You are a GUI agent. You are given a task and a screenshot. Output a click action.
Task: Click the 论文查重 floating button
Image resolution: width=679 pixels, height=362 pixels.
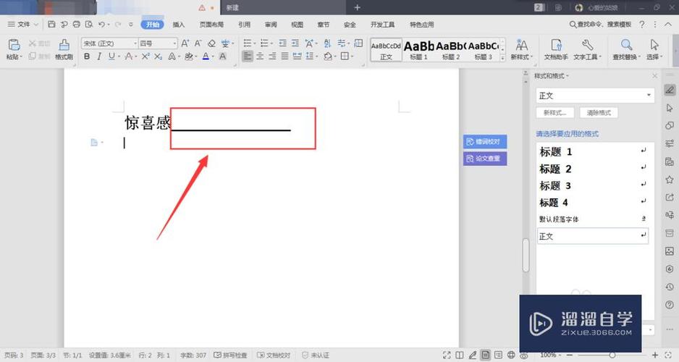point(484,159)
